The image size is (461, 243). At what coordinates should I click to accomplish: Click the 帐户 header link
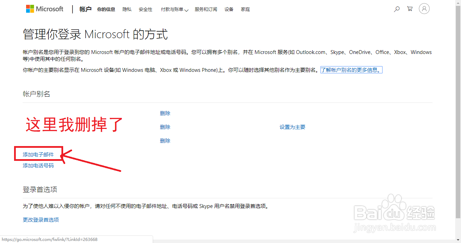click(x=85, y=9)
